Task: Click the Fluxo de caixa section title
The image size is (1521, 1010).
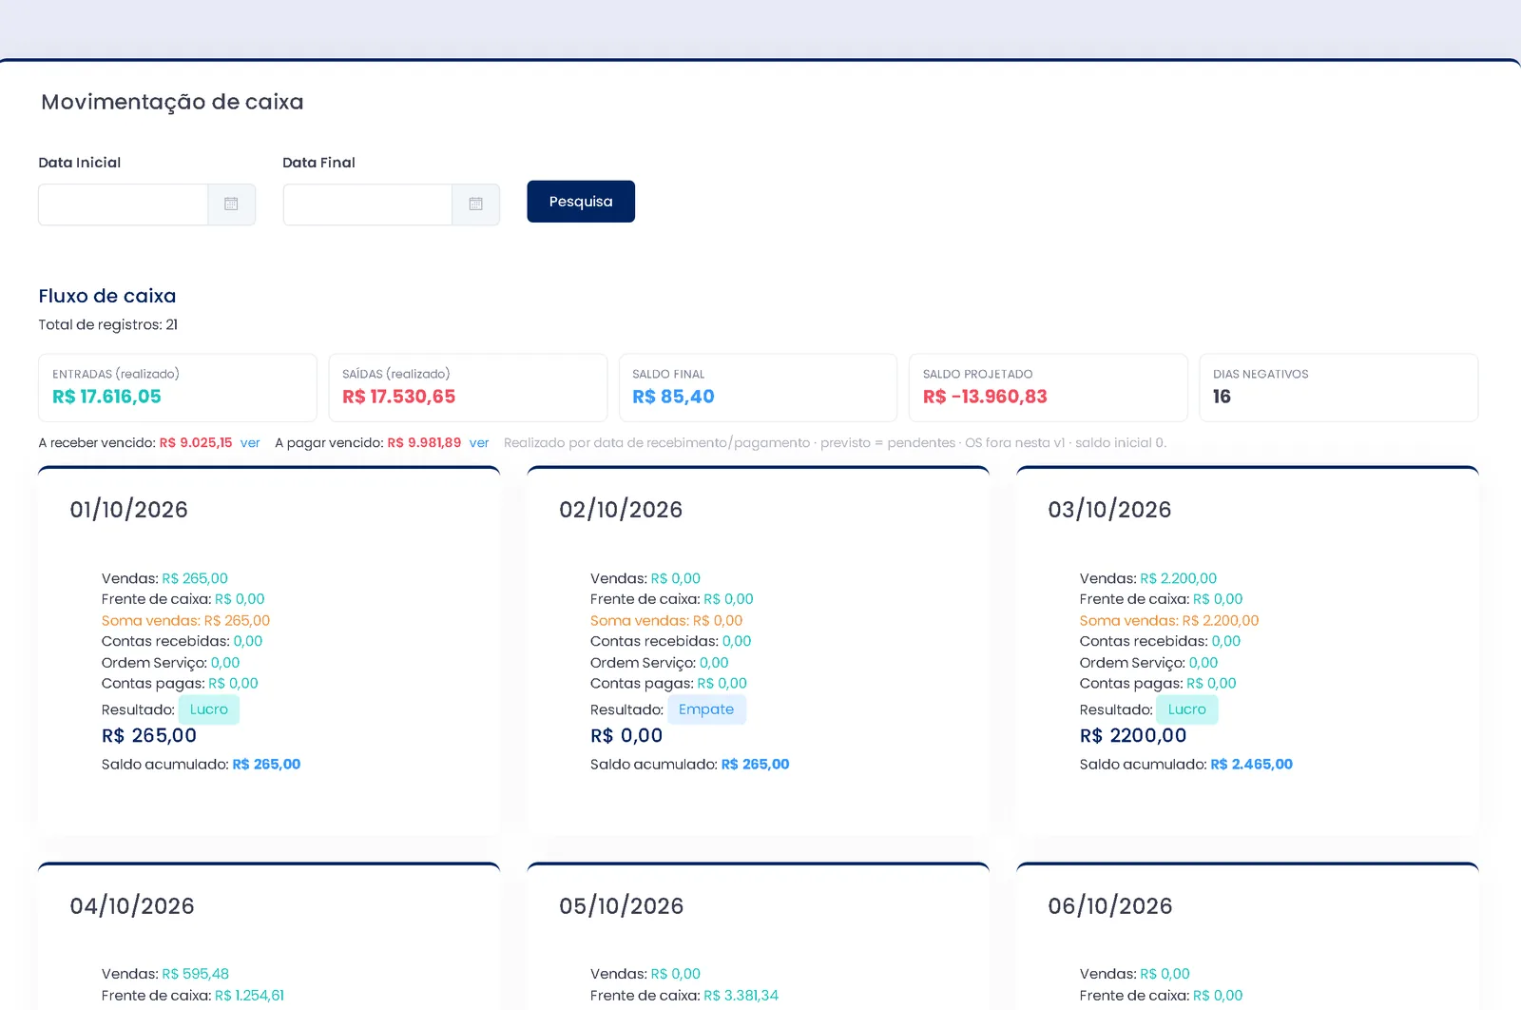Action: click(107, 296)
